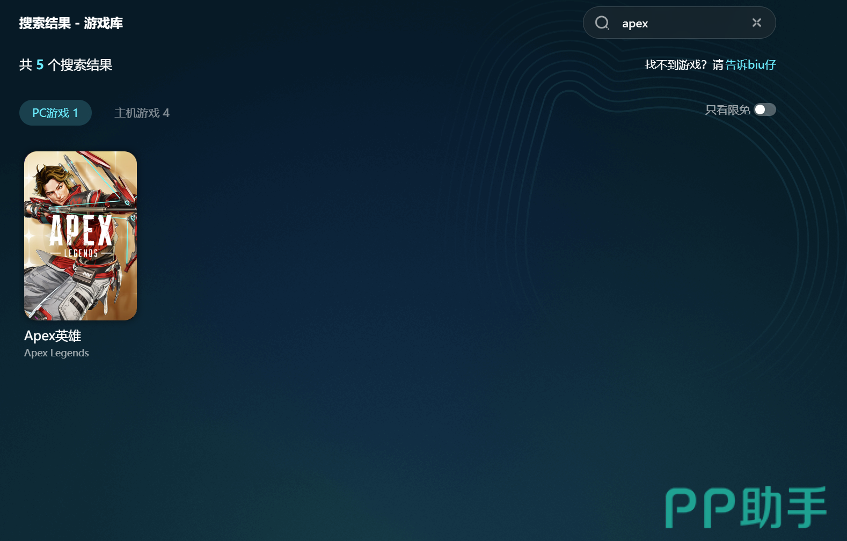The image size is (847, 541).
Task: Click the 共 5 个搜索结果 count text
Action: [65, 65]
